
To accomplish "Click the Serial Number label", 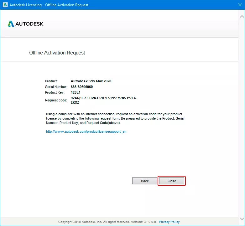I will (x=56, y=87).
